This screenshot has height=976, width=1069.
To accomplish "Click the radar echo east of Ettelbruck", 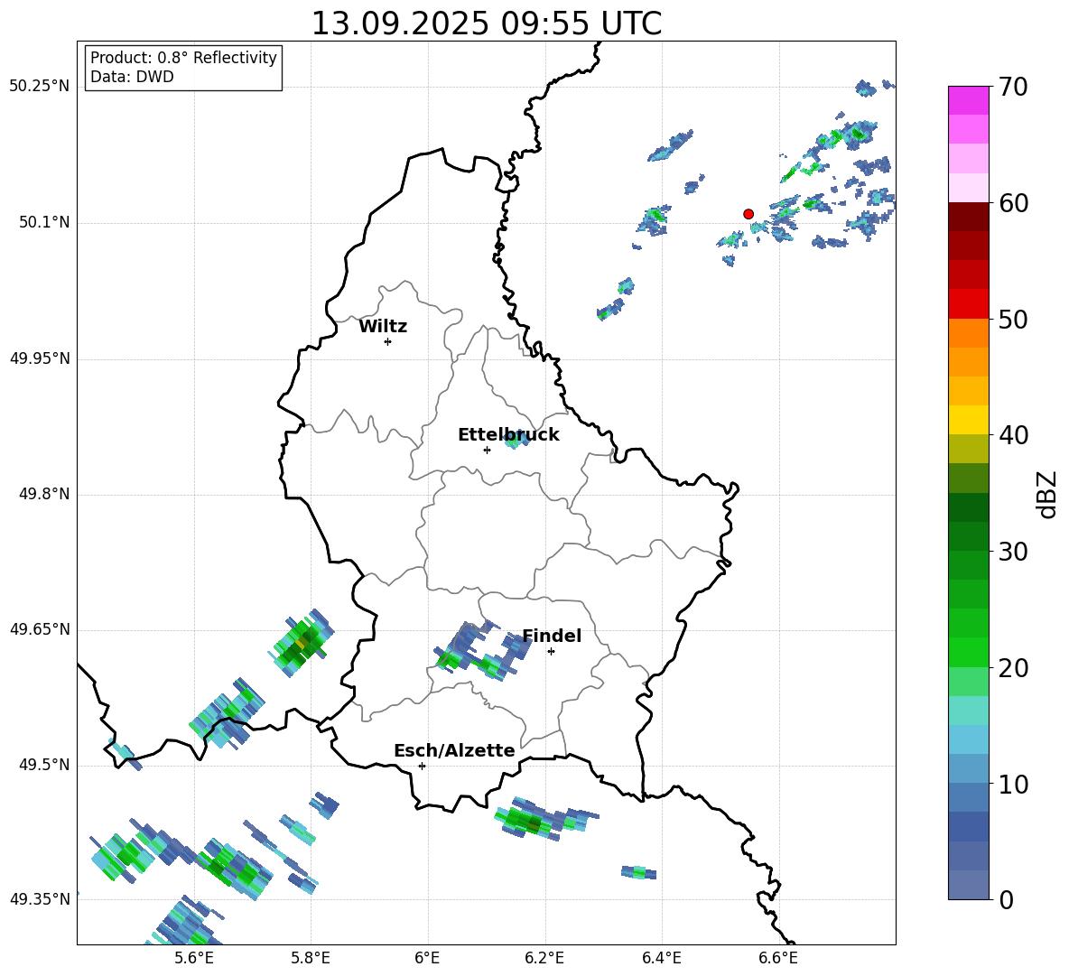I will pos(516,441).
